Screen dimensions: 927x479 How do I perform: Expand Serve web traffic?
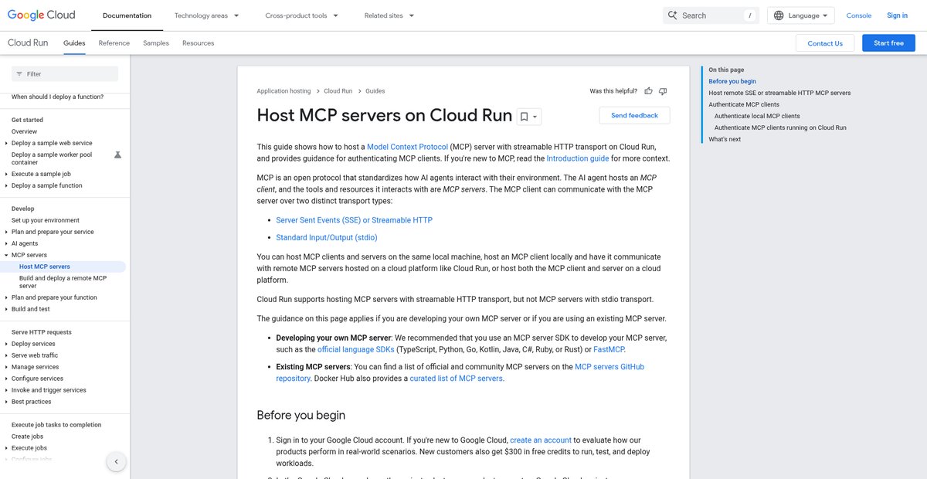(7, 355)
